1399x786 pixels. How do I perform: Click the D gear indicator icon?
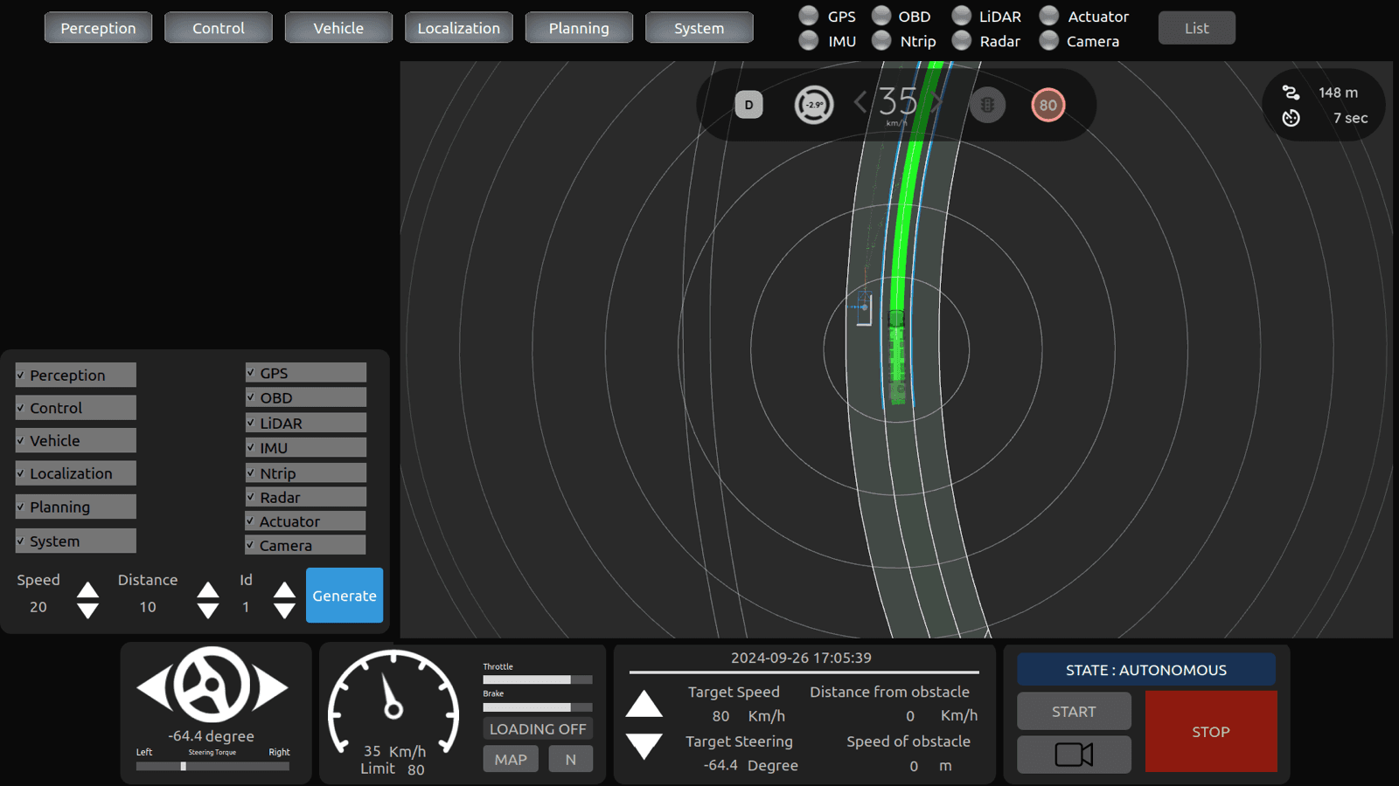tap(748, 105)
